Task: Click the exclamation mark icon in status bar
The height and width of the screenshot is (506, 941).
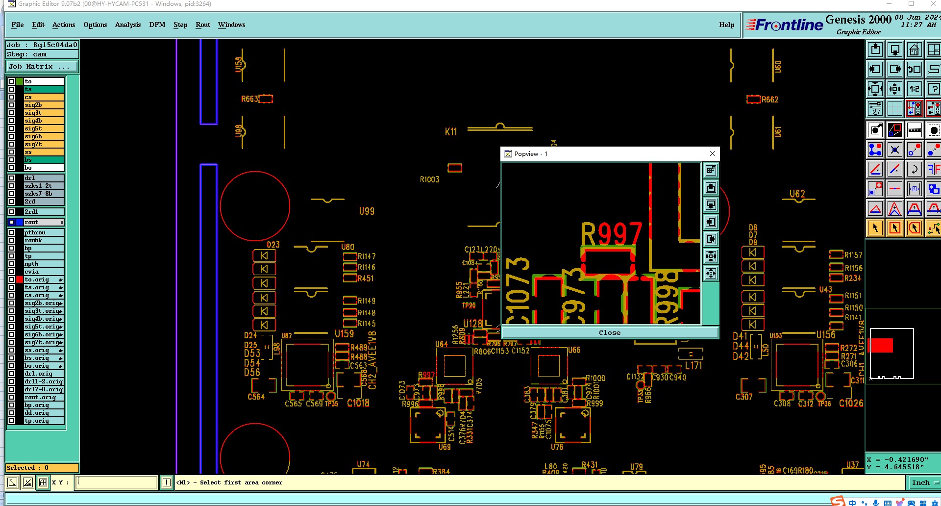Action: tap(167, 482)
